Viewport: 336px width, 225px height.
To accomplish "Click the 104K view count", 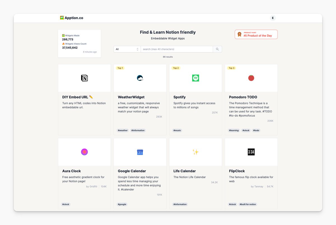I will tap(104, 187).
